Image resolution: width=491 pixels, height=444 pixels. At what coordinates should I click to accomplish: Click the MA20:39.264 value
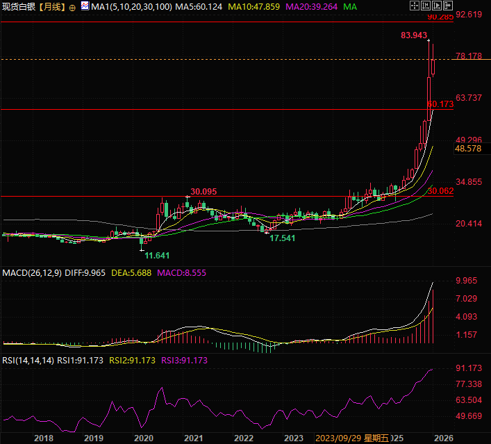[312, 6]
